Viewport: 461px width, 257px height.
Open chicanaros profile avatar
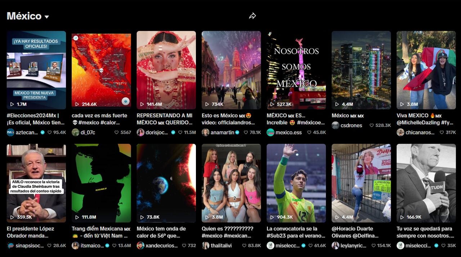point(400,132)
